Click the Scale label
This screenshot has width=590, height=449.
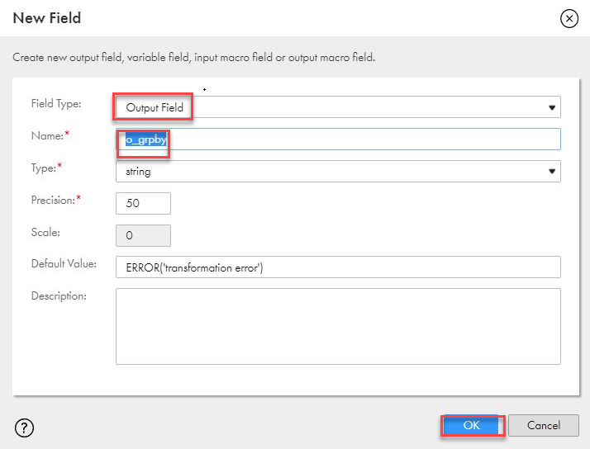[45, 232]
